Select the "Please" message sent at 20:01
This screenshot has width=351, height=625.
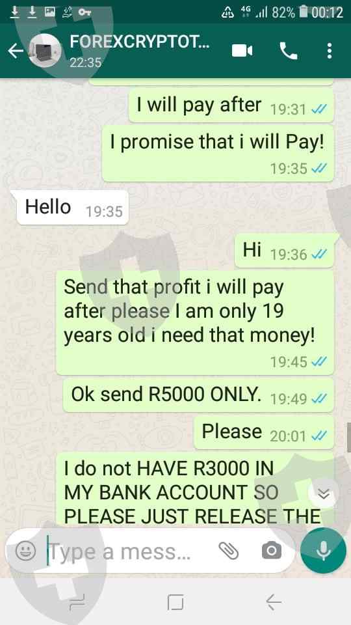coord(263,432)
